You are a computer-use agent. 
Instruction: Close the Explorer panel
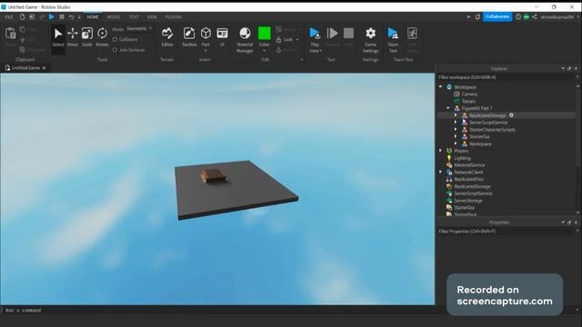coord(576,69)
